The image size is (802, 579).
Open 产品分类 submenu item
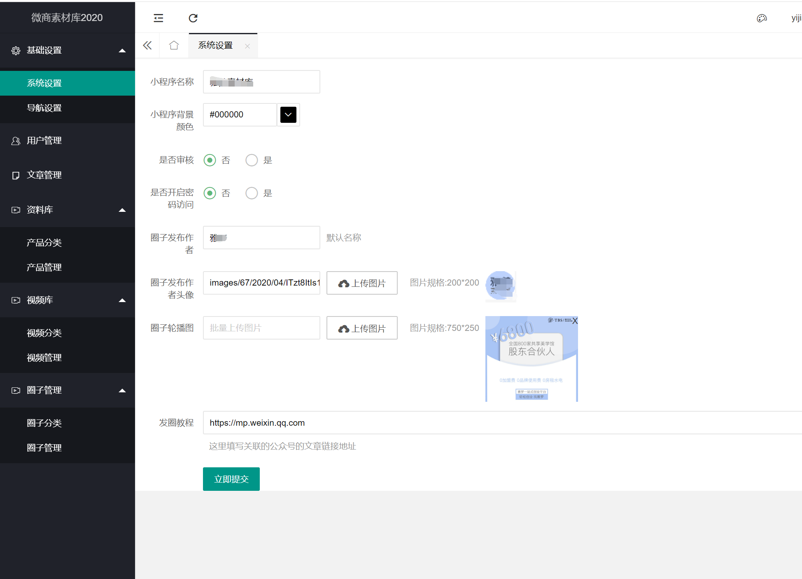tap(68, 243)
